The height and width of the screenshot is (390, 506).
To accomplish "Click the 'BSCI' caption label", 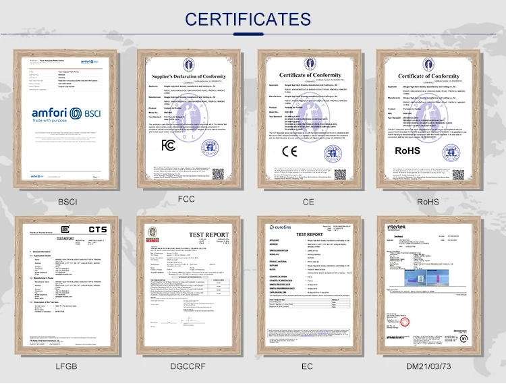I will point(67,202).
